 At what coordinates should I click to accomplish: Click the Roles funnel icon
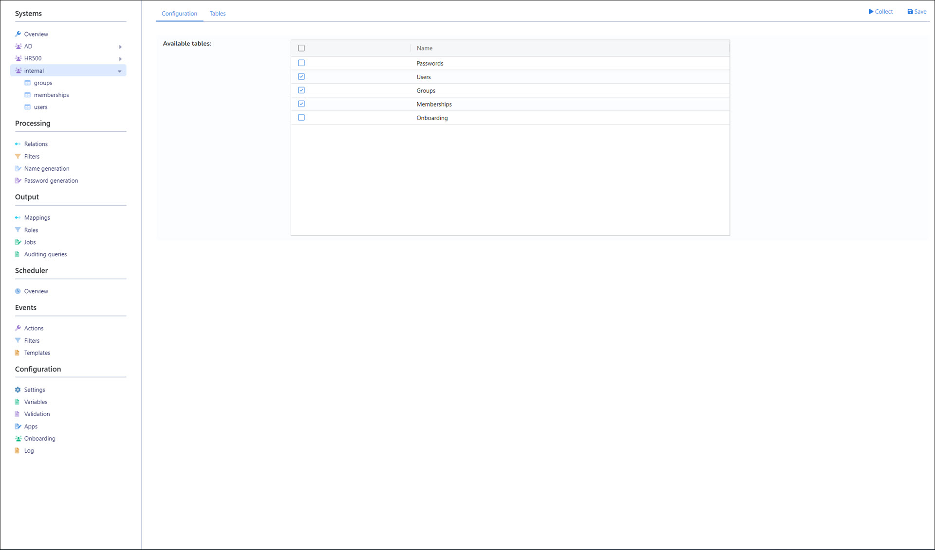[x=18, y=230]
